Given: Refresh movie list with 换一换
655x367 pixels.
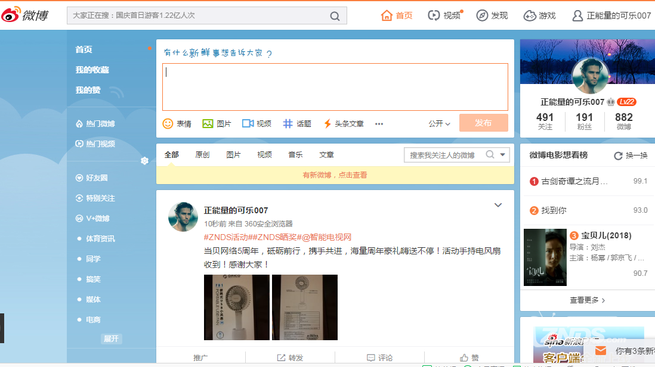Looking at the screenshot, I should click(631, 155).
